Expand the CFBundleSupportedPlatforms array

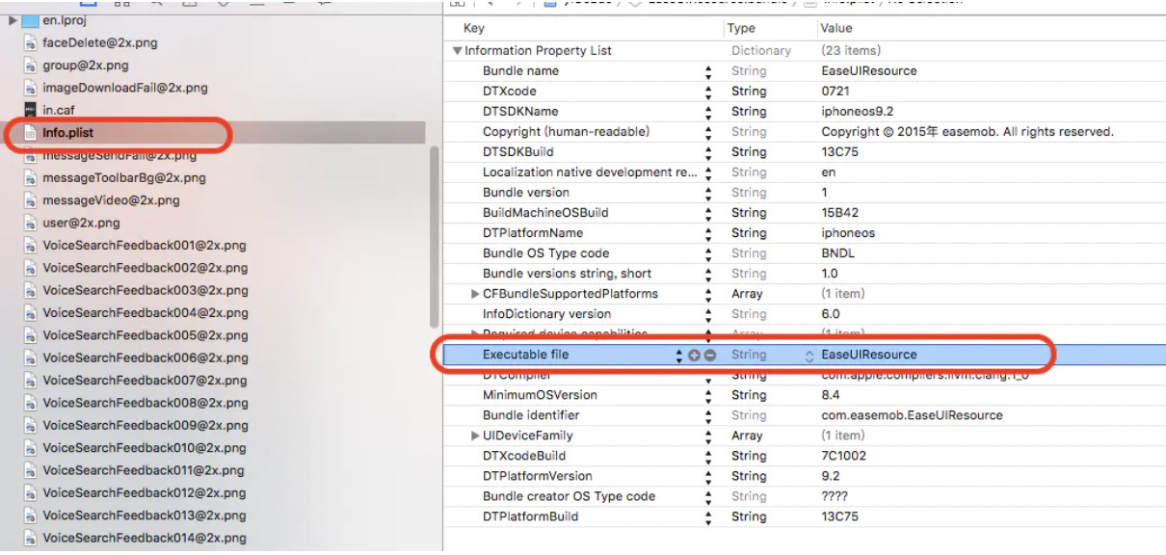tap(474, 294)
